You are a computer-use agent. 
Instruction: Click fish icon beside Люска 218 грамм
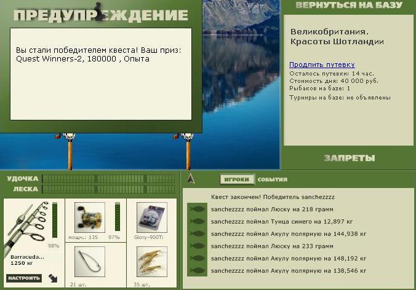click(197, 210)
